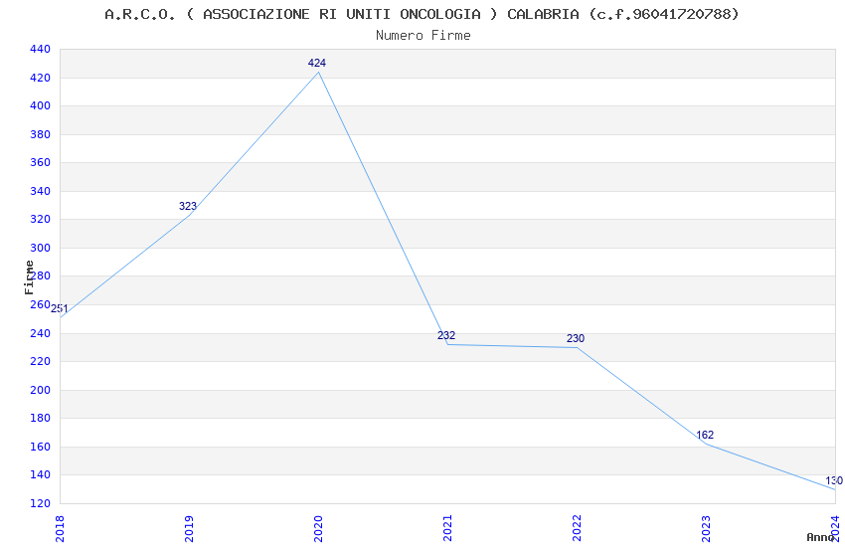Viewport: 845px width, 547px height.
Task: Click the y-axis value 380
Action: click(40, 134)
